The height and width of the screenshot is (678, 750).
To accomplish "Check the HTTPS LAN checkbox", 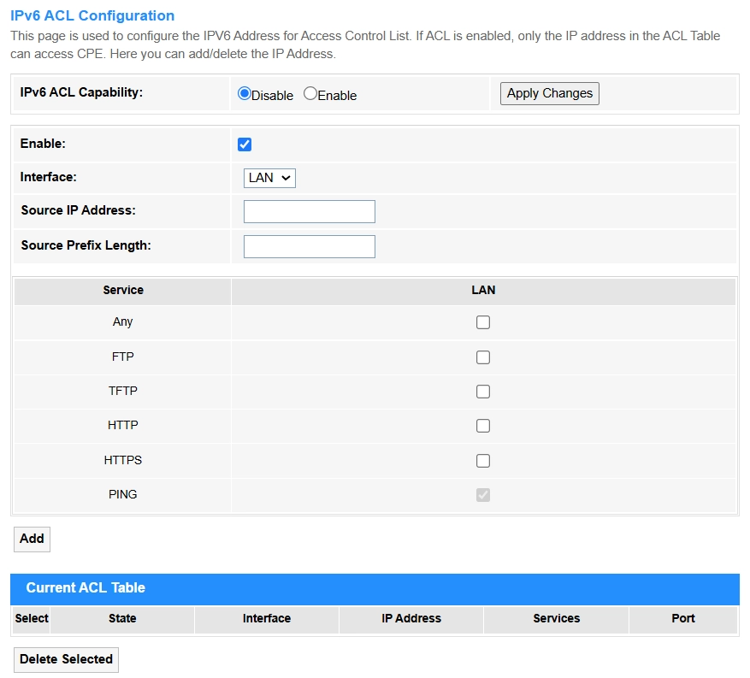I will 483,461.
